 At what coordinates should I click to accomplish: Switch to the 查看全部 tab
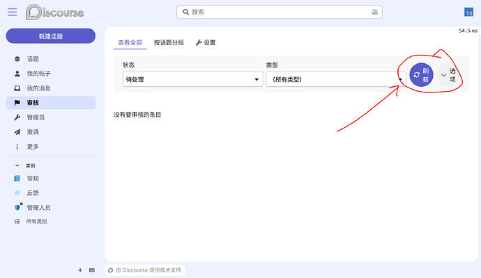click(130, 42)
